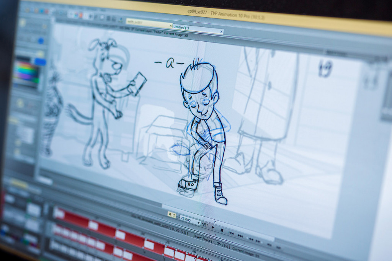Click the "Layer: Fedor" status text
Screen dimensions: 392x261
click(x=202, y=238)
